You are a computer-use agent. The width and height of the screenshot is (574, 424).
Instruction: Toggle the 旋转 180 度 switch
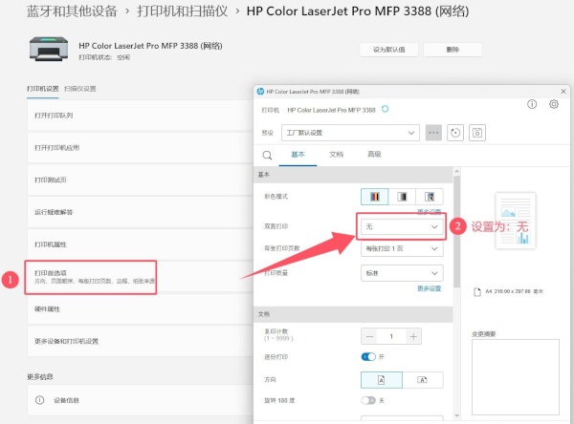(x=368, y=400)
